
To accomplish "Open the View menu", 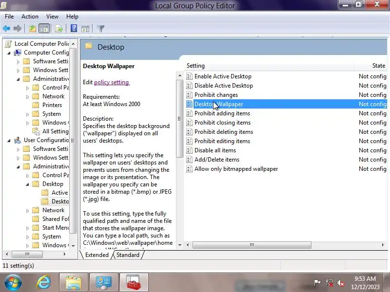I will (52, 17).
